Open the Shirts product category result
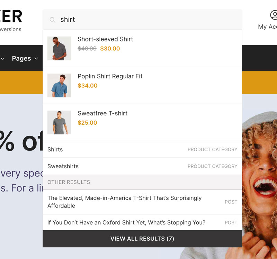Screen dimensions: 277x259 [x=142, y=150]
